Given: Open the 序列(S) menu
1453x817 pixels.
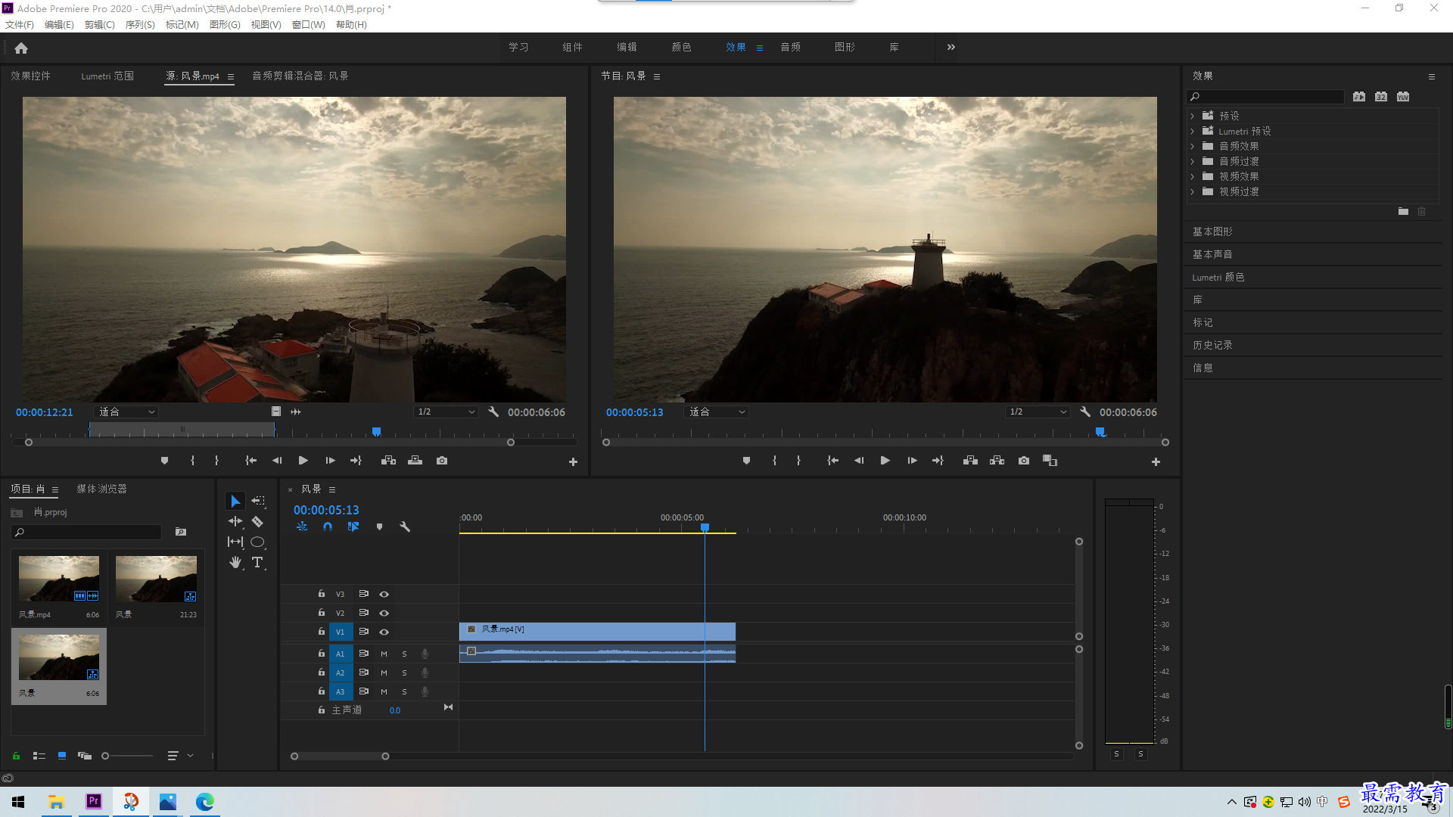Looking at the screenshot, I should point(140,24).
